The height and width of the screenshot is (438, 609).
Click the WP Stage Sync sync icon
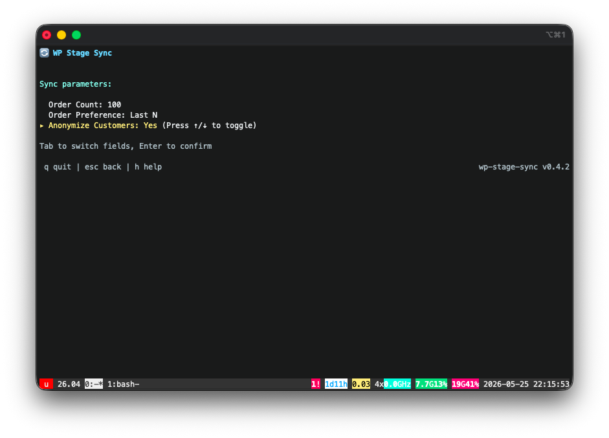point(44,53)
